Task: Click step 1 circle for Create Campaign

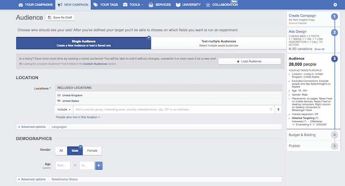Action: coord(335,16)
